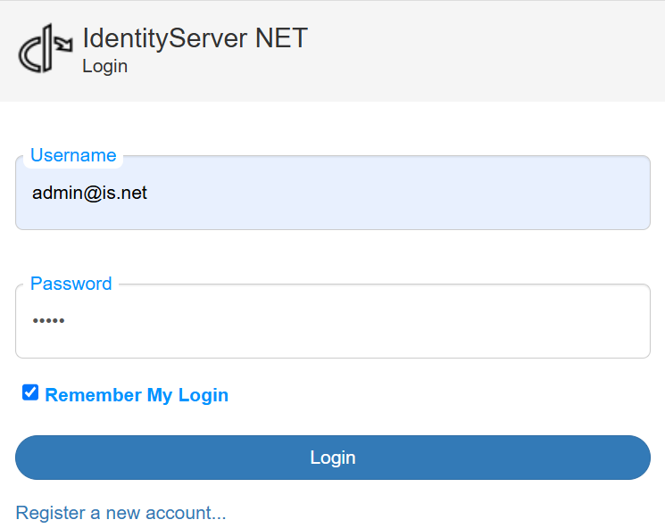Uncheck the Remember My Login checkbox
The height and width of the screenshot is (528, 665).
[30, 392]
